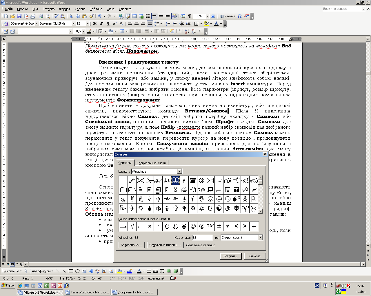The image size is (371, 296).
Task: Click AutoSum sigma icon
Action: pyautogui.click(x=200, y=31)
